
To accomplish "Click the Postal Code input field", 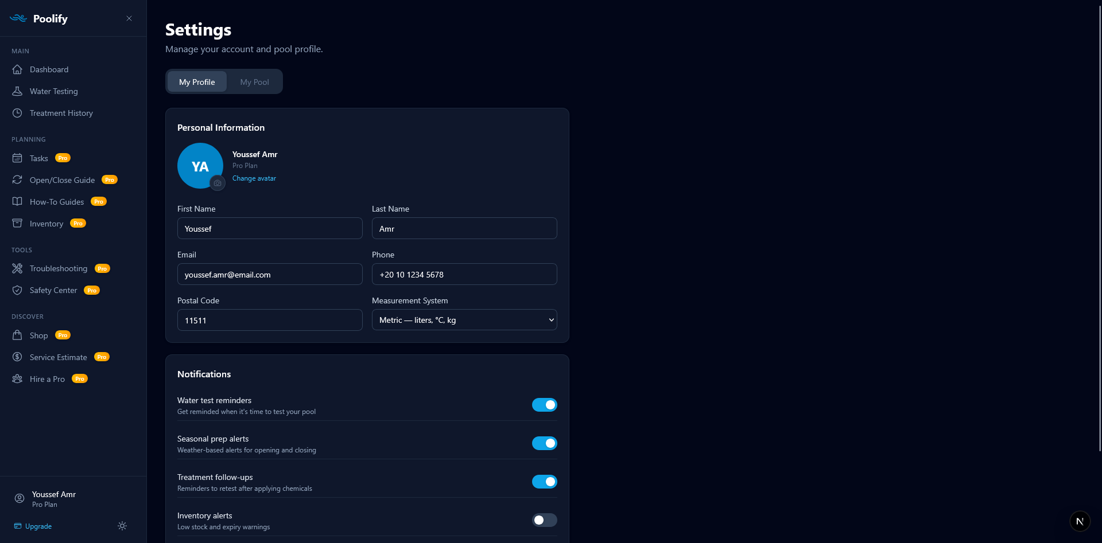I will [x=269, y=320].
